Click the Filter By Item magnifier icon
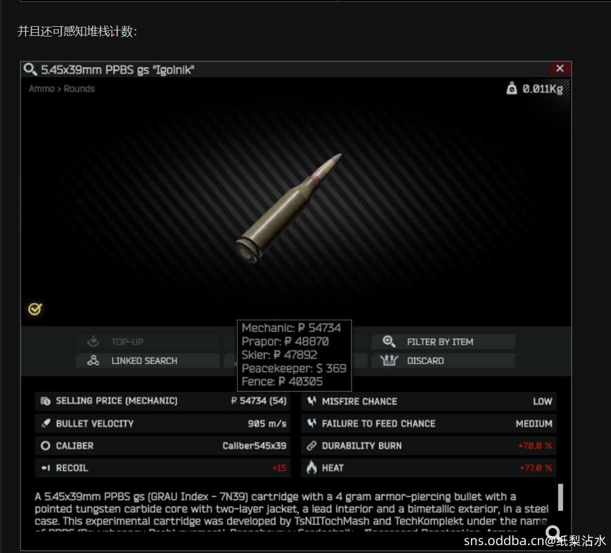611x553 pixels. click(389, 341)
